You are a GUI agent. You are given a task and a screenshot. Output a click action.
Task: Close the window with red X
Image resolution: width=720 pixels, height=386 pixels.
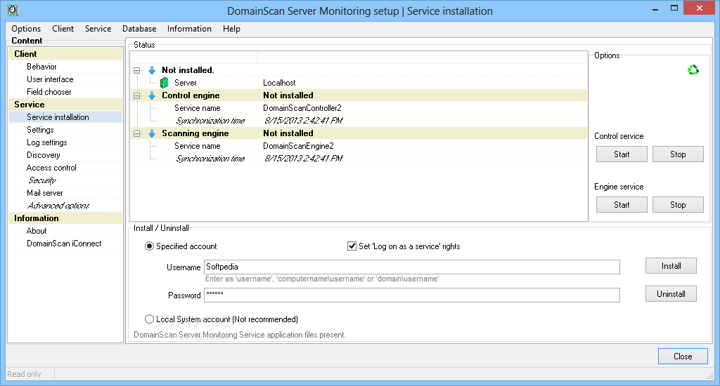[700, 8]
